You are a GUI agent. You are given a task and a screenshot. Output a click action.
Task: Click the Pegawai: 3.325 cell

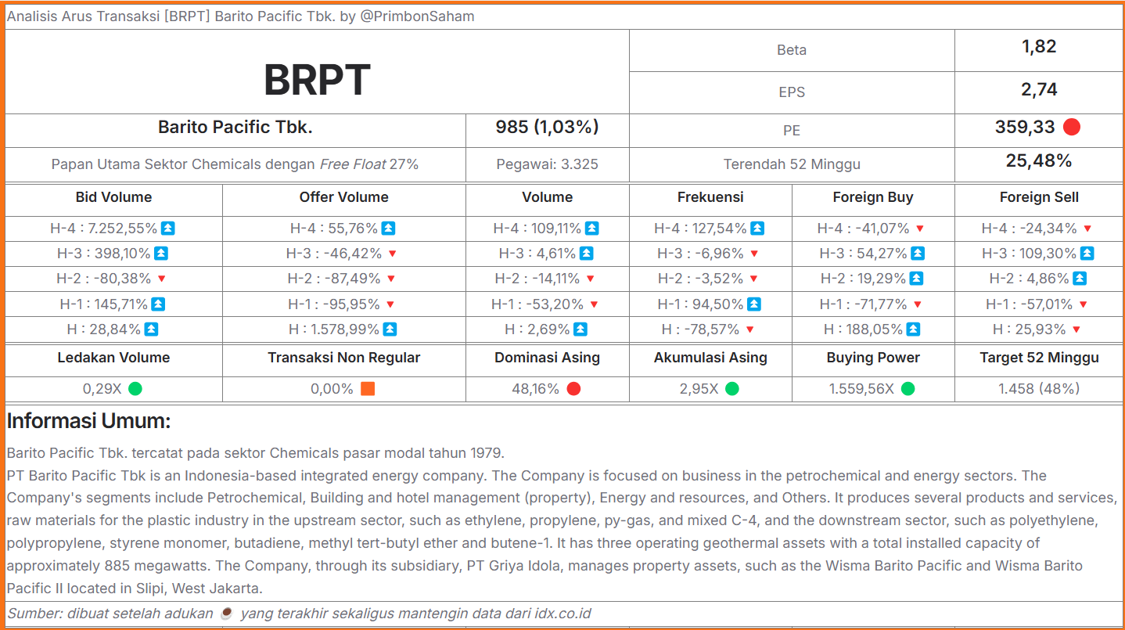[x=547, y=164]
